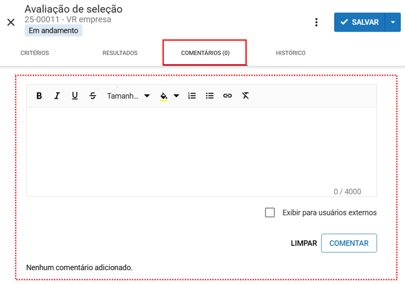This screenshot has width=405, height=284.
Task: Open the Tamanho font size dropdown
Action: 128,96
